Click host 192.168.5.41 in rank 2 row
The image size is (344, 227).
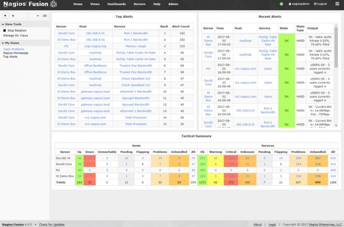click(x=95, y=40)
